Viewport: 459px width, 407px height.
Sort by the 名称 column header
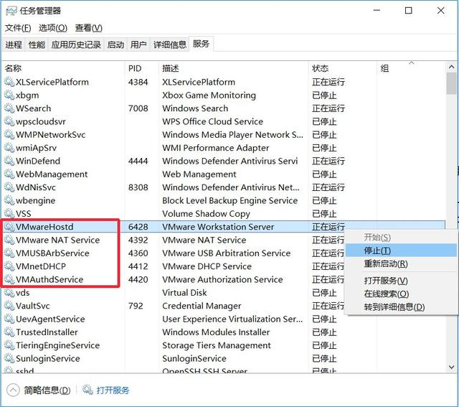(64, 68)
